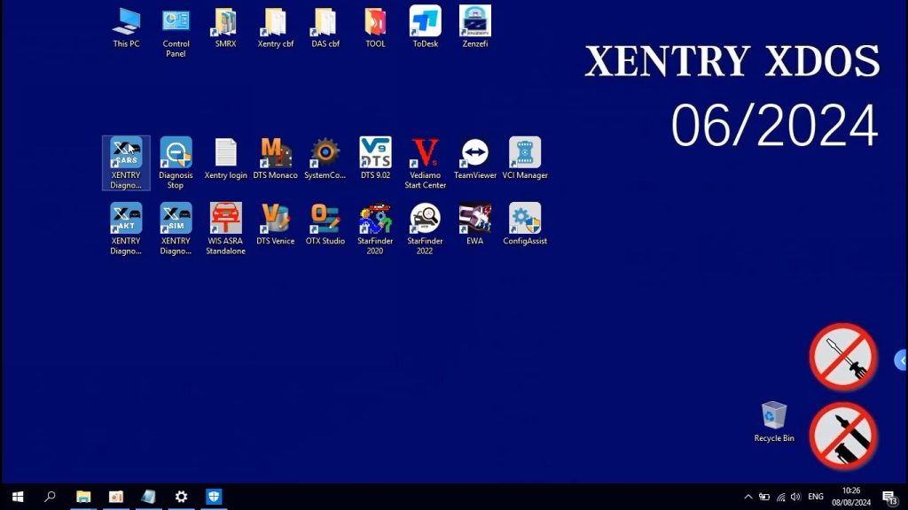The width and height of the screenshot is (908, 510).
Task: Launch the TeamViewer desktop icon
Action: pyautogui.click(x=475, y=158)
